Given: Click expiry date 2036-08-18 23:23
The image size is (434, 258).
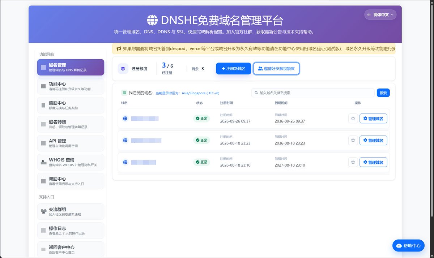Looking at the screenshot, I should [290, 143].
